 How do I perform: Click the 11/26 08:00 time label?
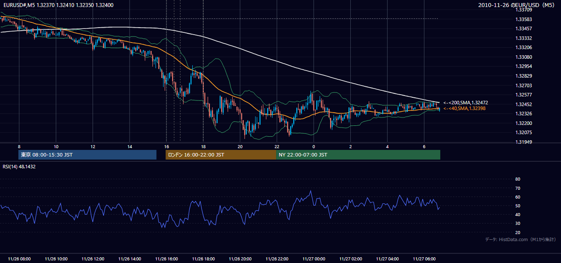(19, 259)
